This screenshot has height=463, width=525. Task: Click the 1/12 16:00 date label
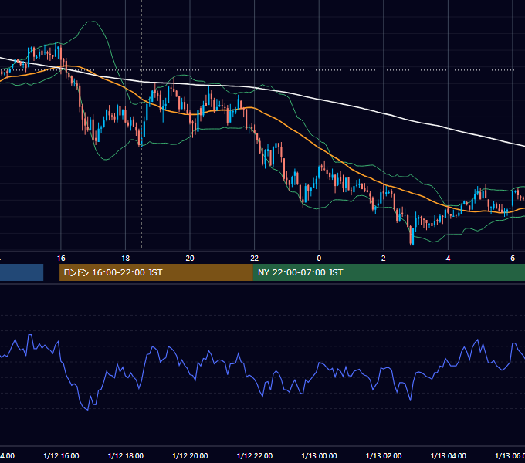61,455
